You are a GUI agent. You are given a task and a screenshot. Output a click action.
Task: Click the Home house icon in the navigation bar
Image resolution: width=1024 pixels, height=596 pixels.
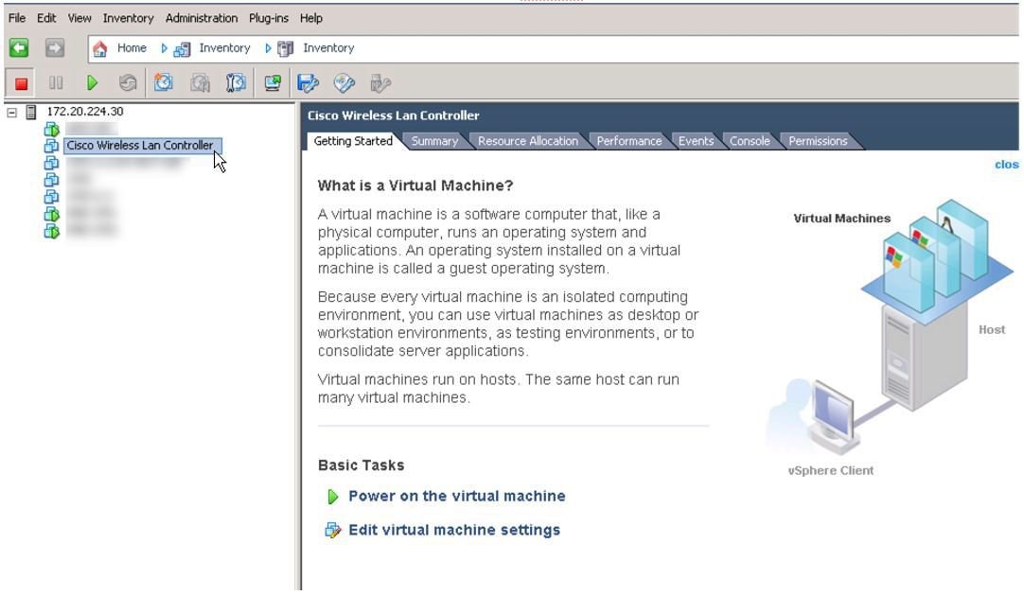(x=100, y=49)
